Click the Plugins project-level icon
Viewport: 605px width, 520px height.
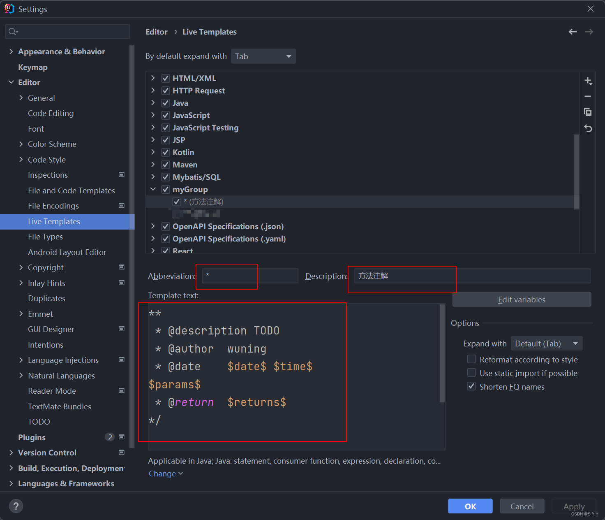(x=122, y=437)
